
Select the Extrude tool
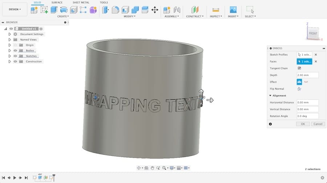click(54, 10)
